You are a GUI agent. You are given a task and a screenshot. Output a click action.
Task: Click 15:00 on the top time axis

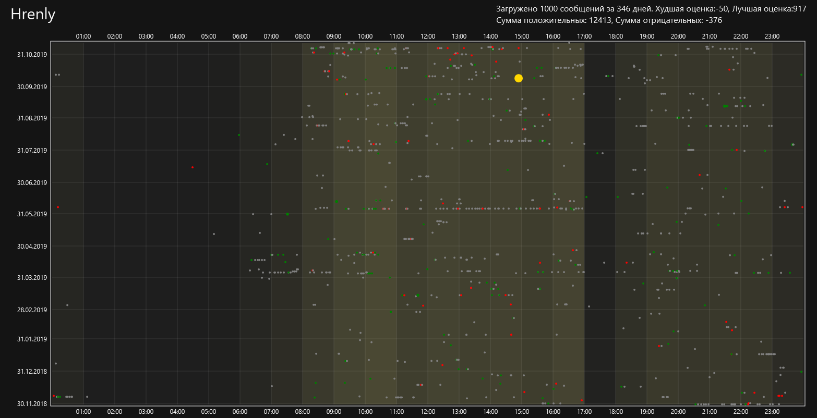point(522,36)
